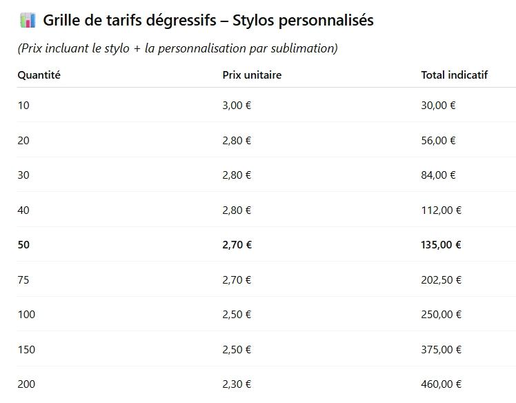Select the 460,00 € total cell
This screenshot has width=516, height=403.
click(x=441, y=384)
